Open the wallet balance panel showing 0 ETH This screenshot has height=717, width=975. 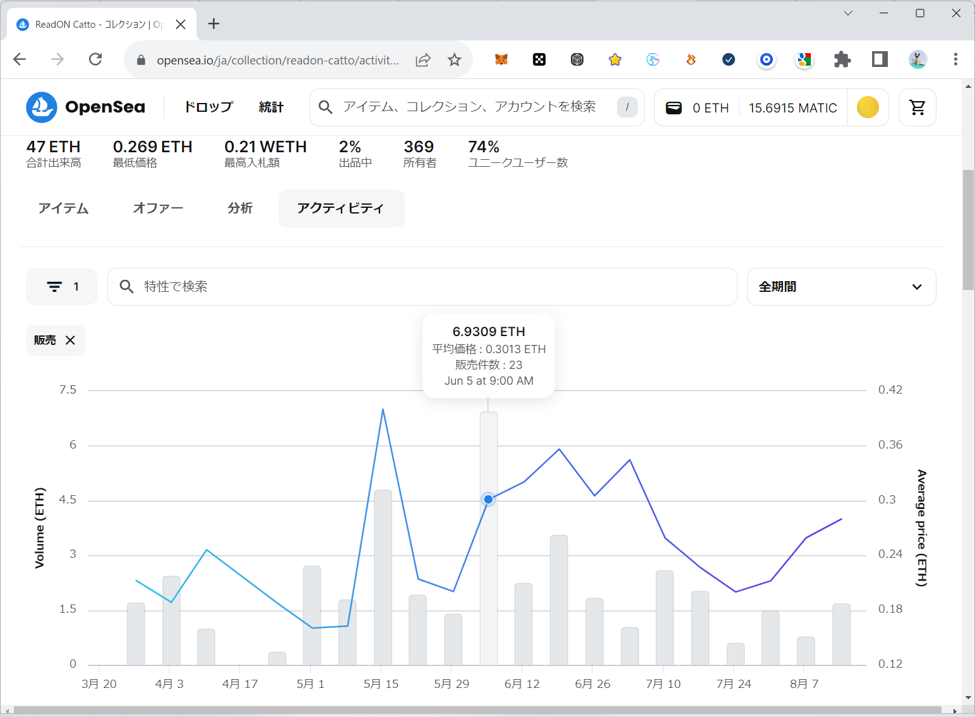[x=697, y=107]
